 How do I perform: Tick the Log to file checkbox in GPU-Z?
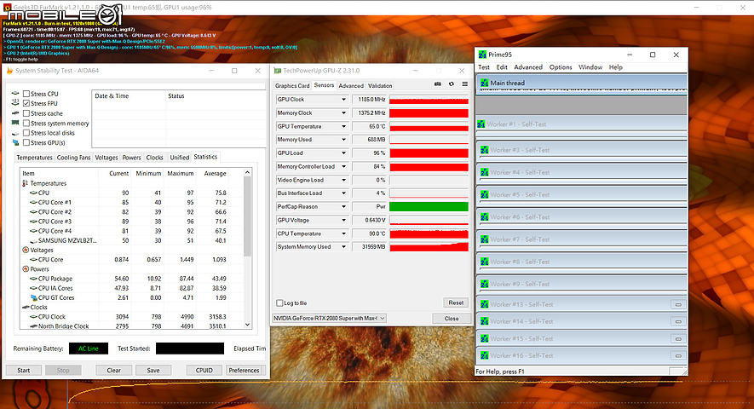279,303
